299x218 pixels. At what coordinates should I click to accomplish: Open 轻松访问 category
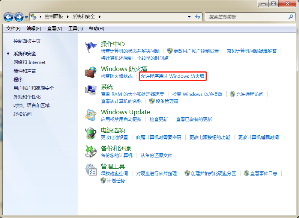click(x=22, y=114)
